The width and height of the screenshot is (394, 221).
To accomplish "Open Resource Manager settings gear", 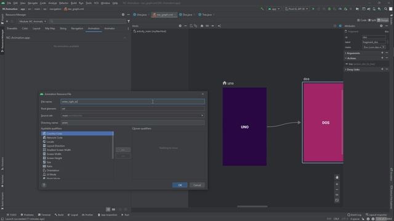I will click(x=123, y=15).
